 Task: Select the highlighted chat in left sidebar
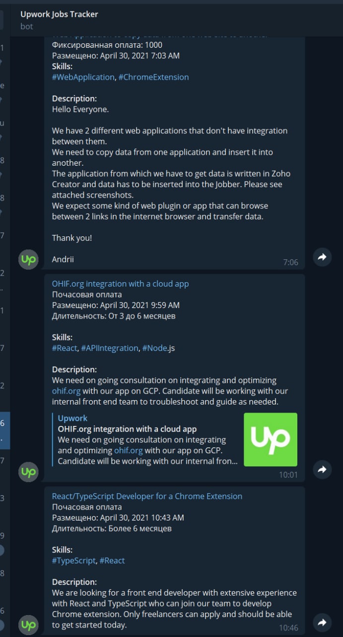(4, 430)
